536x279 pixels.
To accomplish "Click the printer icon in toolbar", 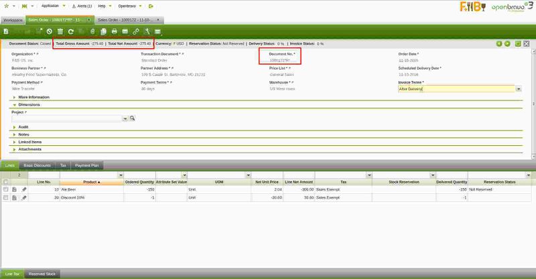I will coord(115,31).
